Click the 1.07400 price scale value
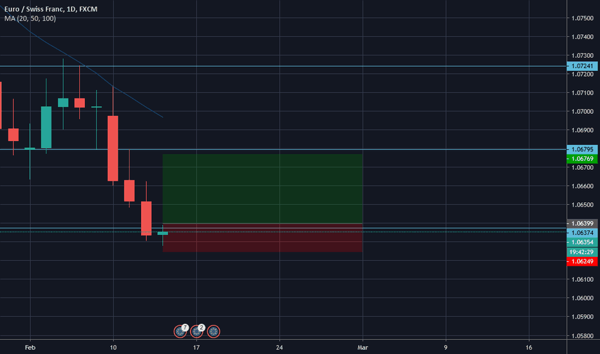The width and height of the screenshot is (600, 354). tap(583, 37)
